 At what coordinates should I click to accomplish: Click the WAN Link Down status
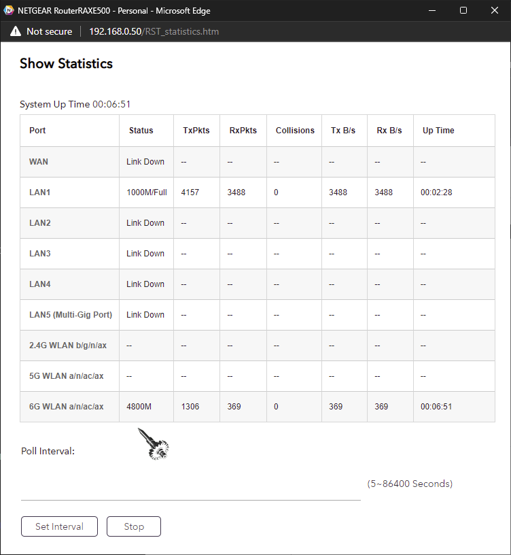[x=145, y=162]
